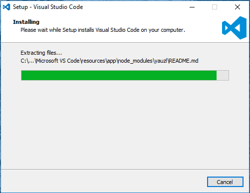
Task: Click the disabled maximize button
Action: click(215, 7)
